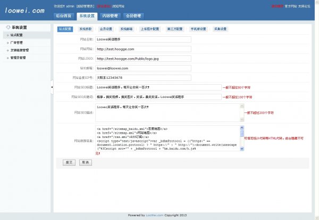
Task: Select the 第三方配置 sub-tab
Action: 175,29
